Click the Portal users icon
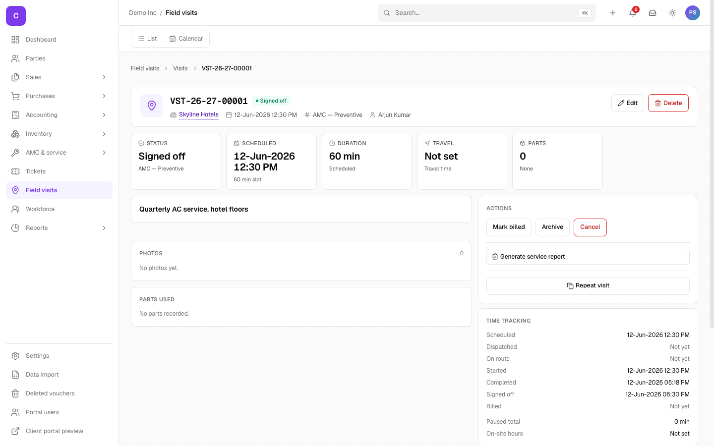The width and height of the screenshot is (714, 446). (15, 412)
